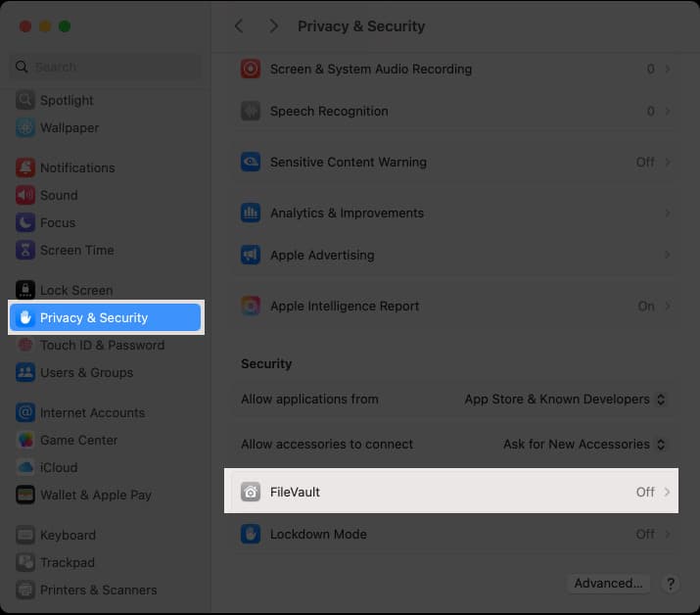This screenshot has width=700, height=615.
Task: Click Lockdown Mode Off value
Action: click(645, 534)
